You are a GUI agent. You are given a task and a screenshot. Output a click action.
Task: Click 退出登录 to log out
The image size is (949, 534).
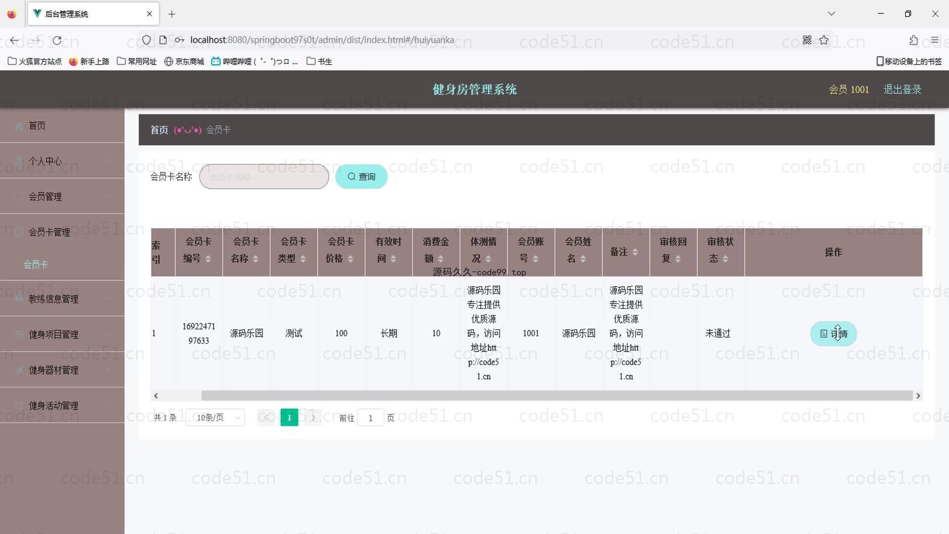pos(902,89)
